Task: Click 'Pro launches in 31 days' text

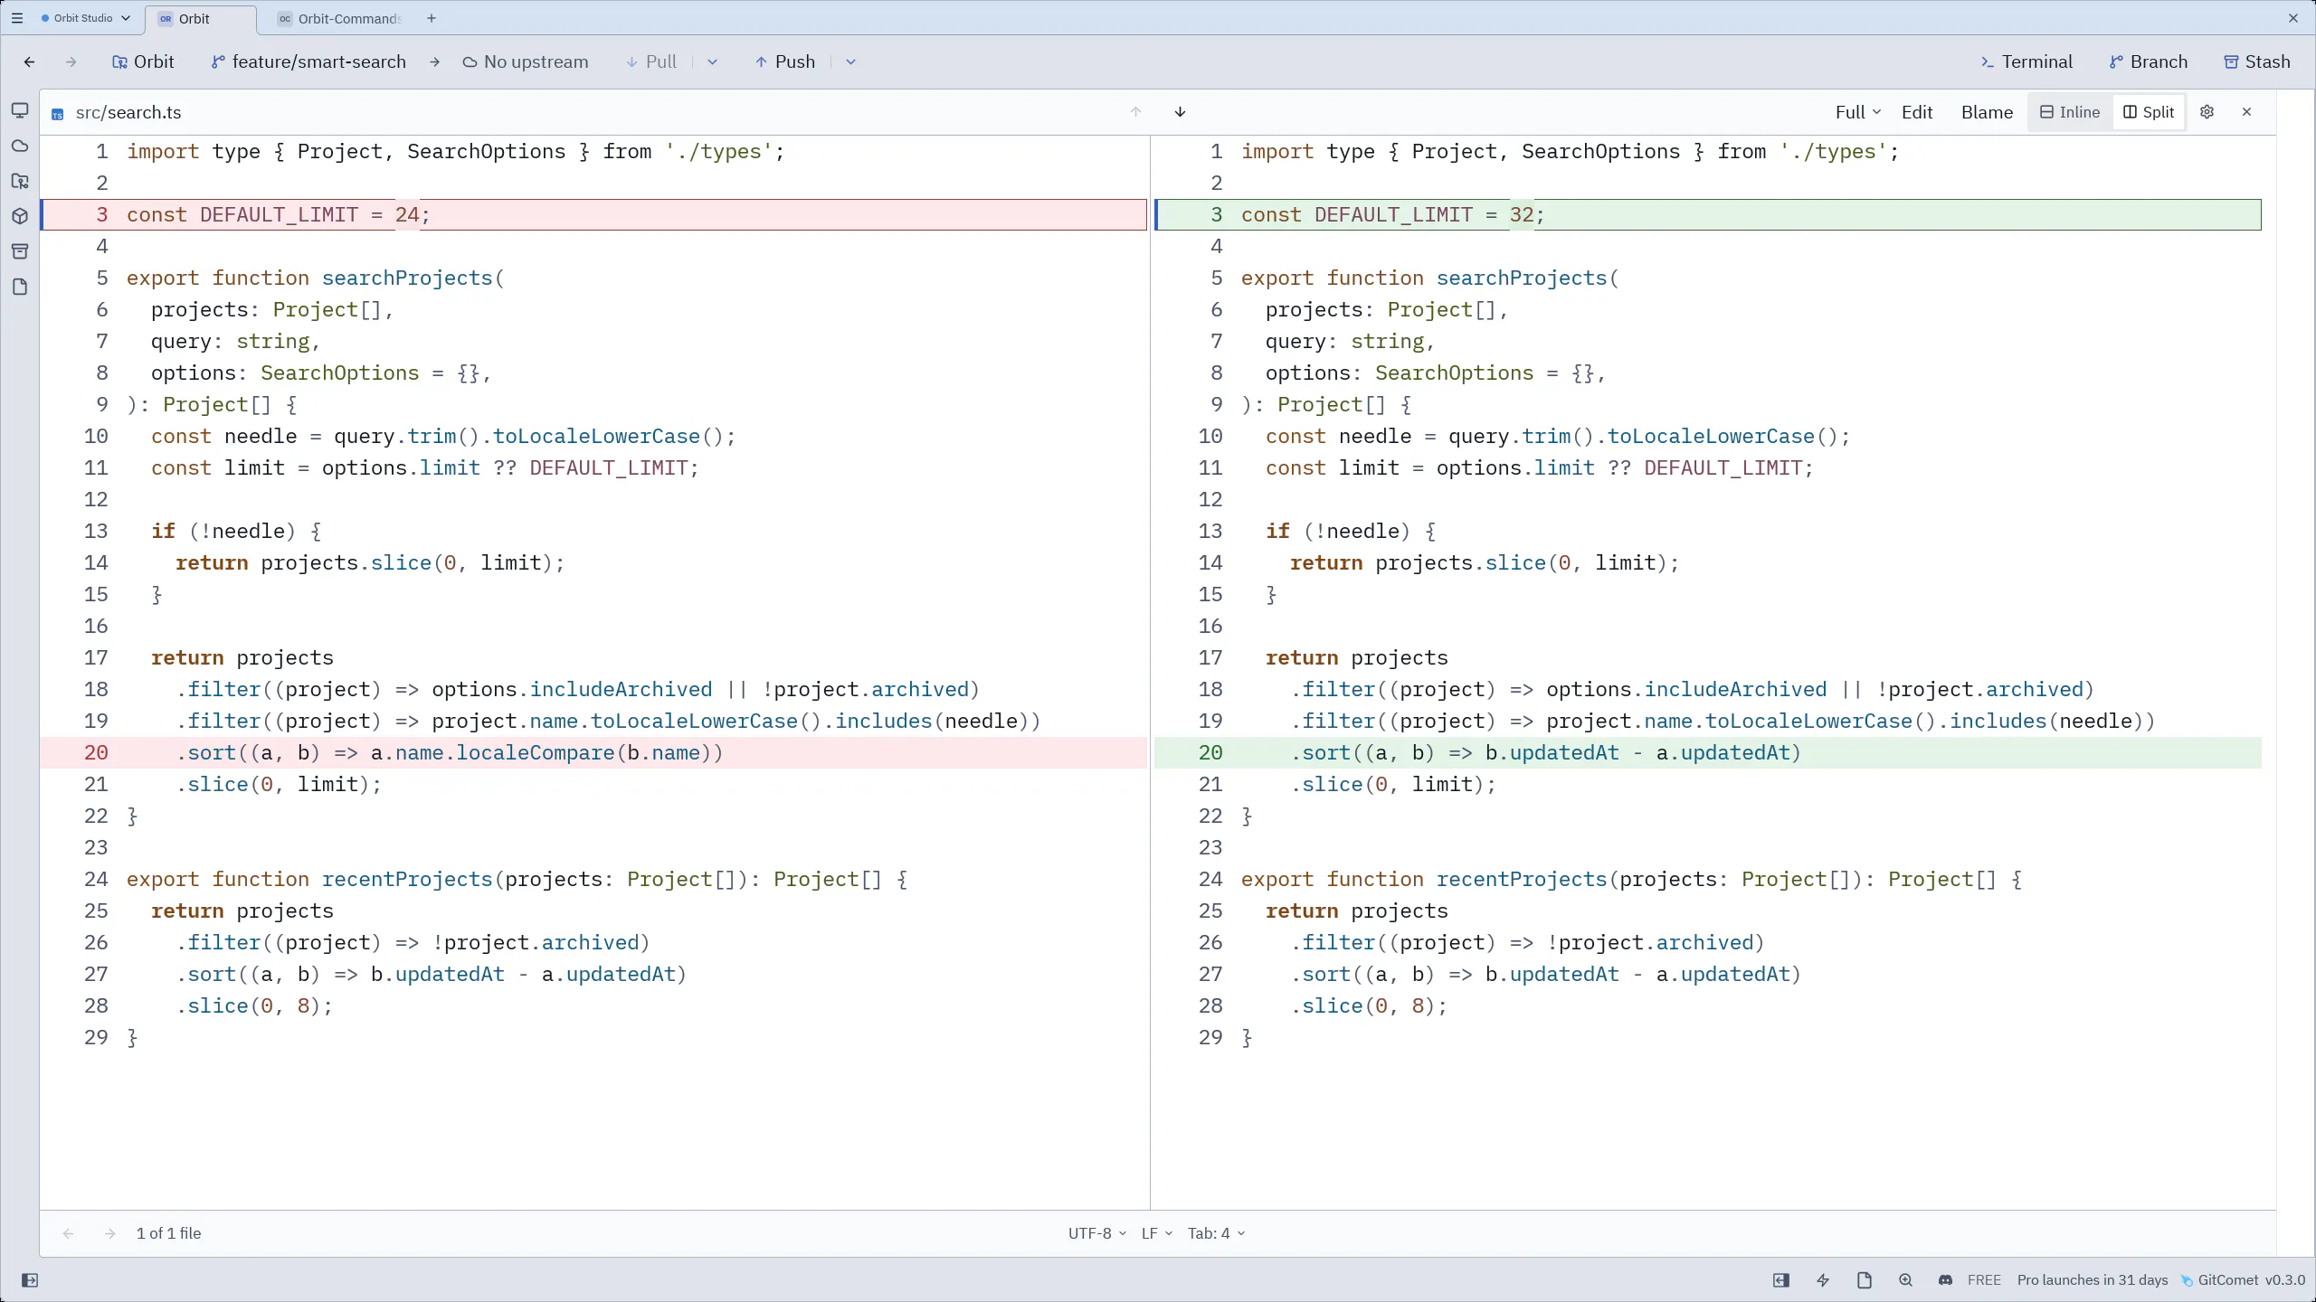Action: tap(2092, 1280)
